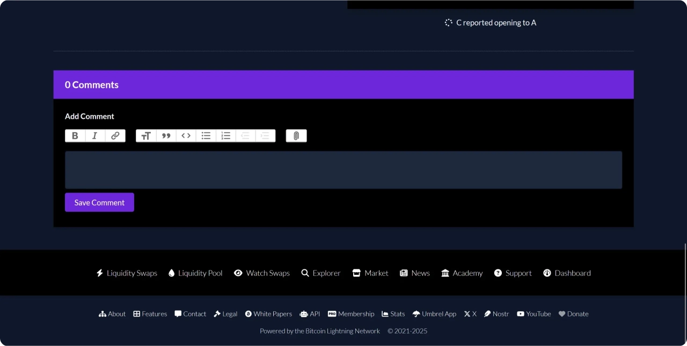Create a numbered list

tap(226, 136)
